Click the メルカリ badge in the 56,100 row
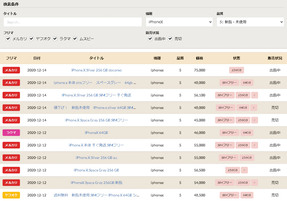The width and height of the screenshot is (287, 201). (11, 95)
